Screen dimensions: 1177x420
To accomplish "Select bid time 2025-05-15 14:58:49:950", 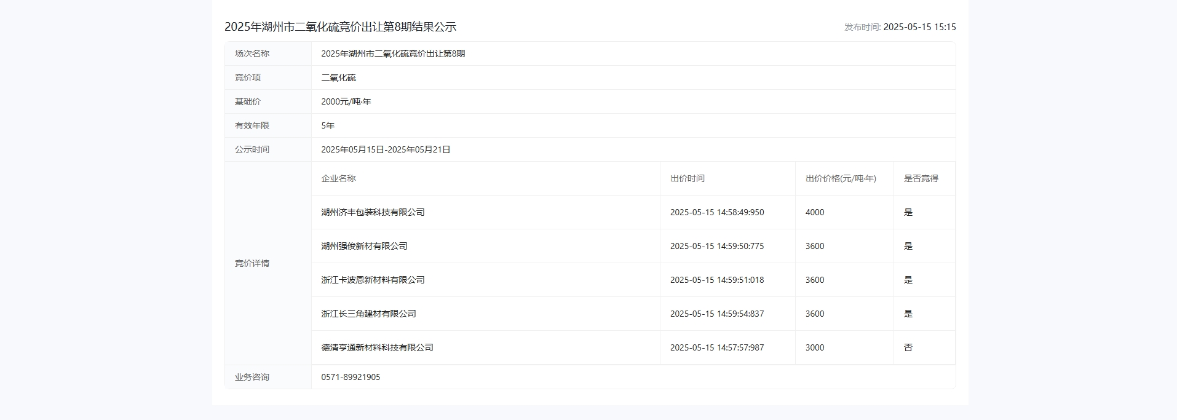I will coord(717,212).
